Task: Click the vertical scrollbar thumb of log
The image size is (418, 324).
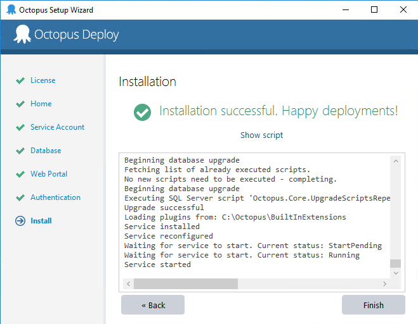Action: pos(396,263)
